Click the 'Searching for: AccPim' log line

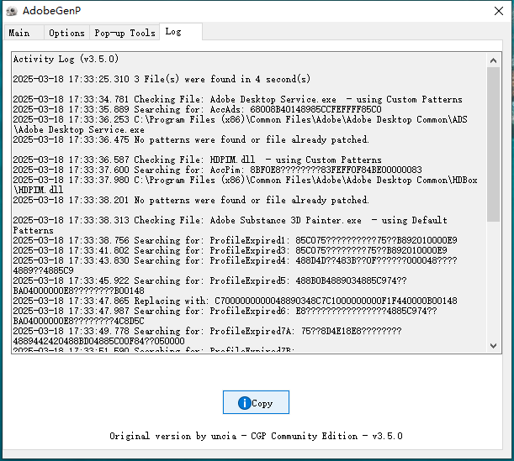217,170
